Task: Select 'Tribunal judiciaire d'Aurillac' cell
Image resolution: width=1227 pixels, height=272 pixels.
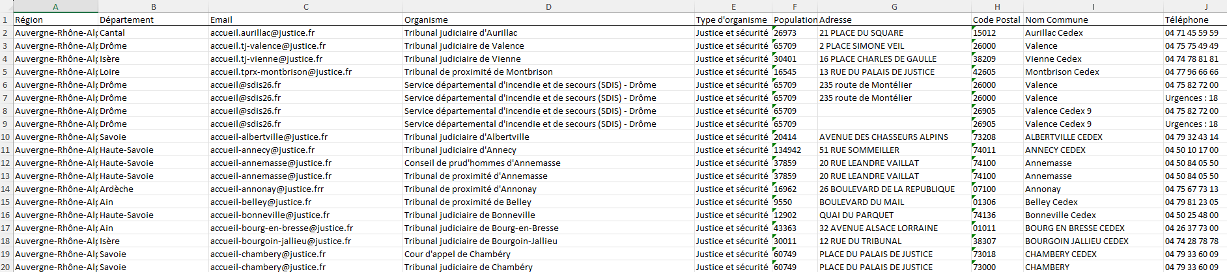Action: [x=548, y=33]
